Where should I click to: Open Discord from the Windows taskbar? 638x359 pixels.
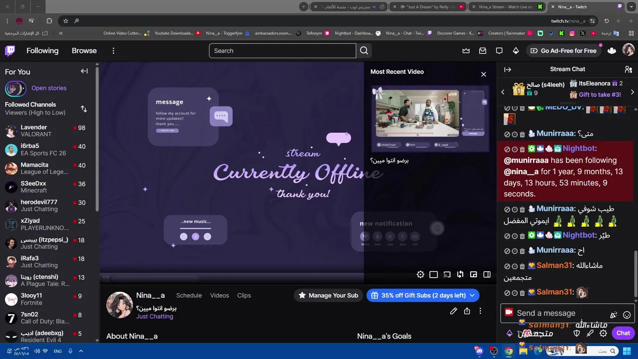click(x=479, y=351)
